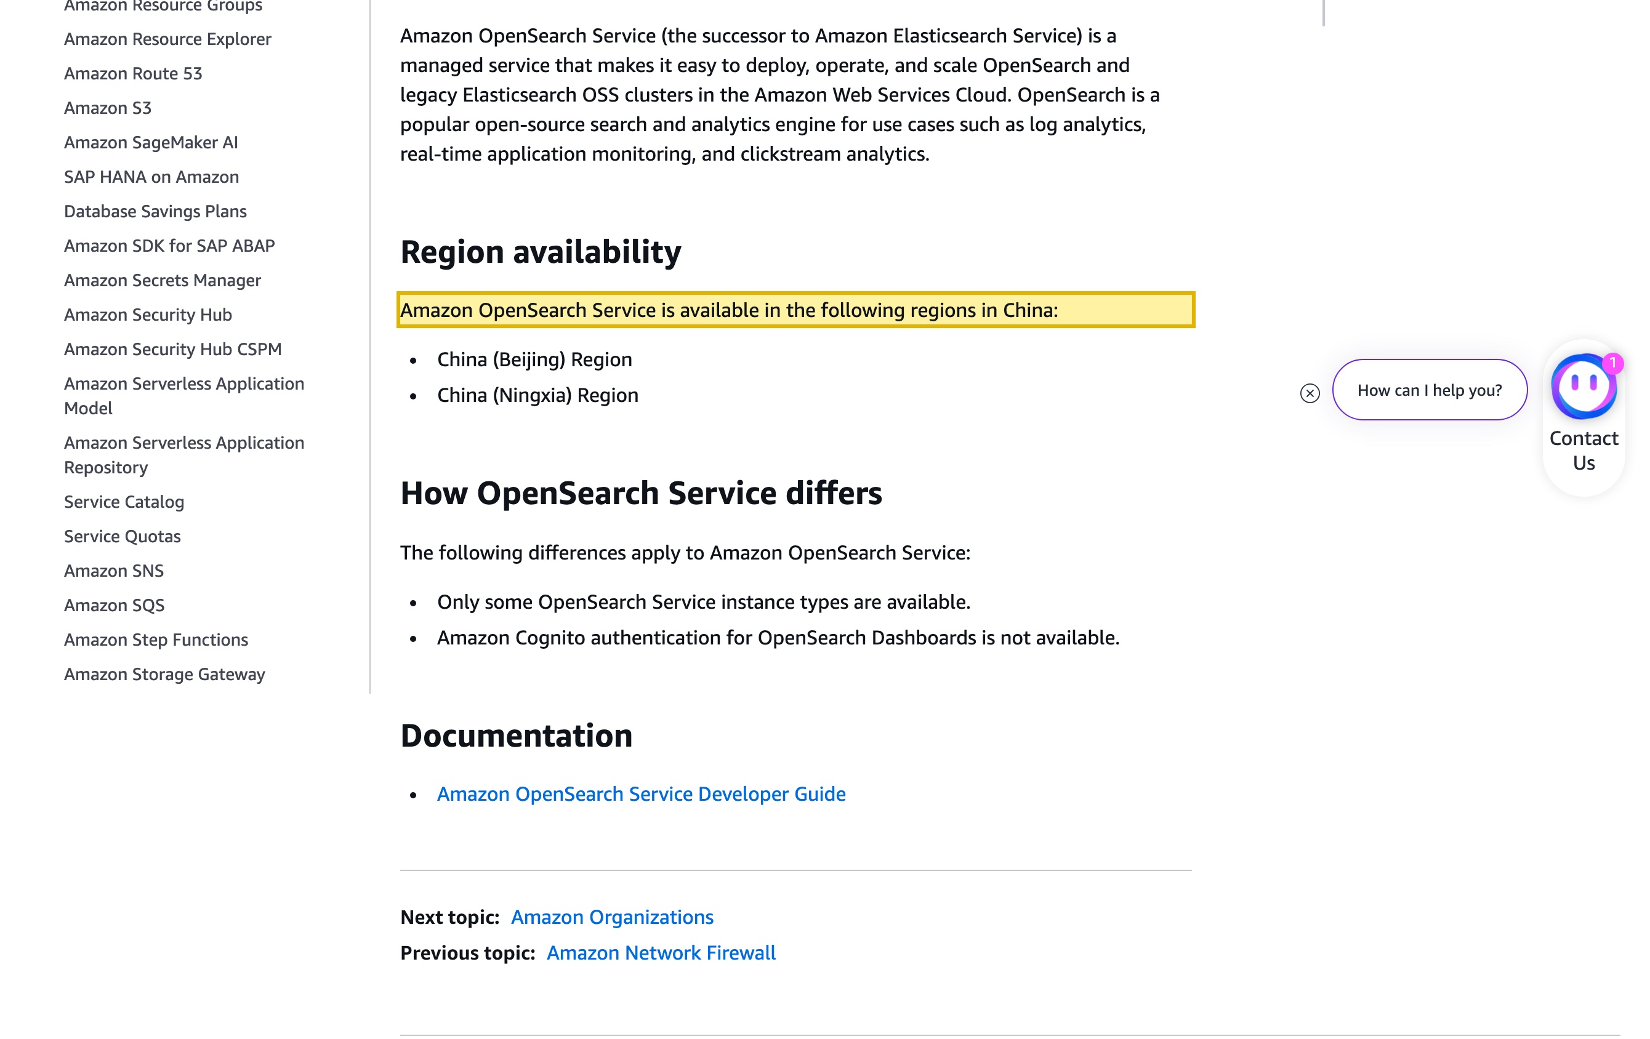Dismiss the chat prompt with the X icon
The width and height of the screenshot is (1650, 1039).
click(x=1310, y=393)
